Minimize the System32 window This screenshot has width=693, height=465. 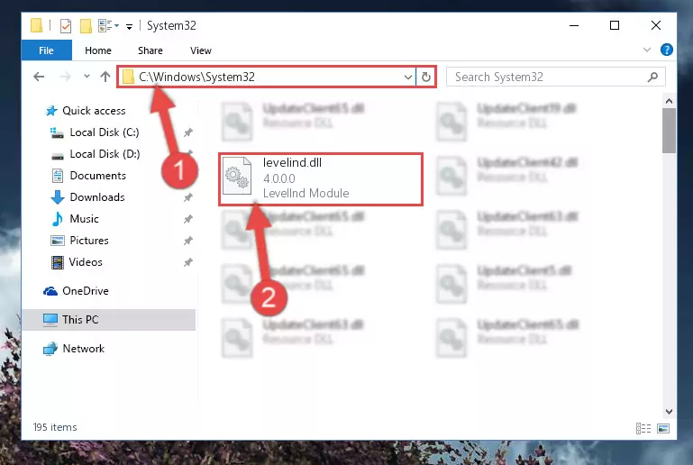tap(574, 25)
